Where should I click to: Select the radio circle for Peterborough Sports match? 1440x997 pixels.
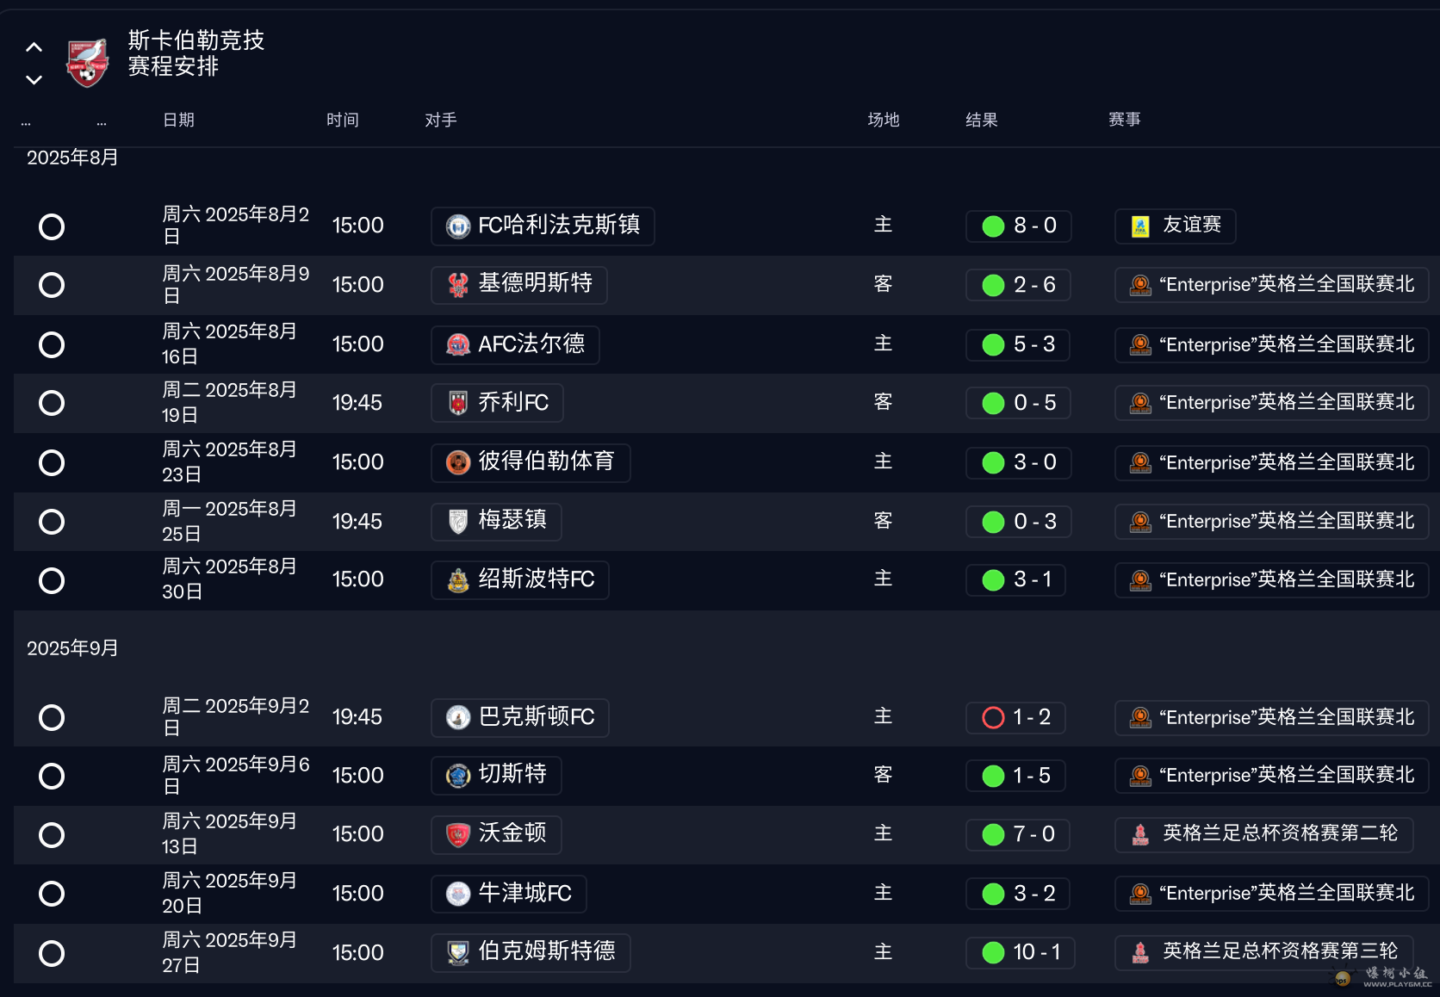pos(52,463)
